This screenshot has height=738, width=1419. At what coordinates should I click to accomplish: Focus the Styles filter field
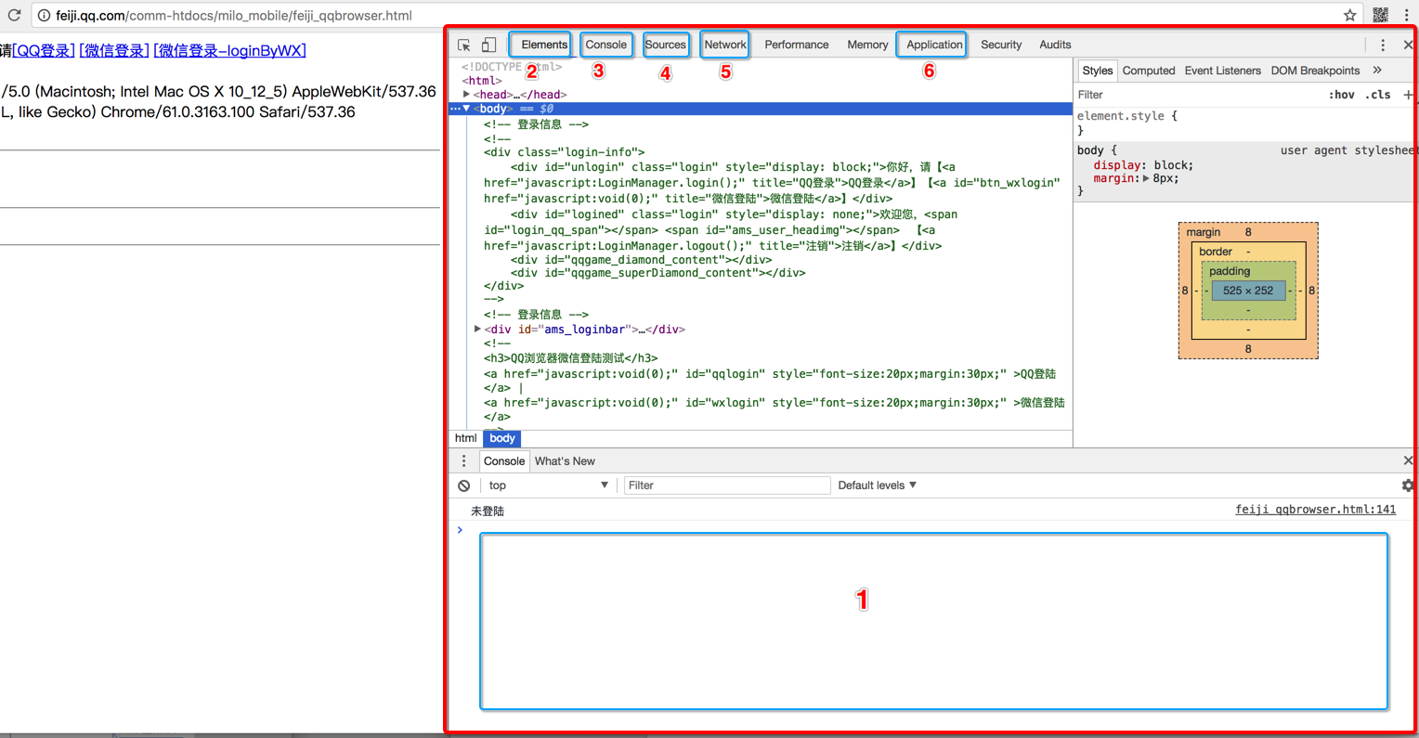[x=1198, y=95]
